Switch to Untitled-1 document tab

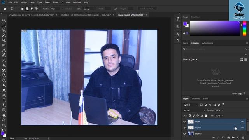click(86, 15)
